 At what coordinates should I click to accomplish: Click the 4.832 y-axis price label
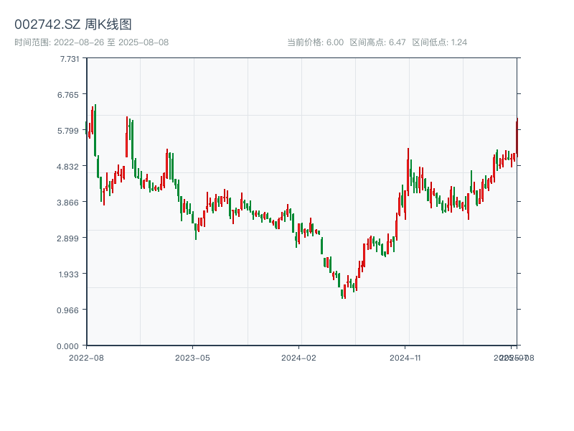[x=70, y=167]
